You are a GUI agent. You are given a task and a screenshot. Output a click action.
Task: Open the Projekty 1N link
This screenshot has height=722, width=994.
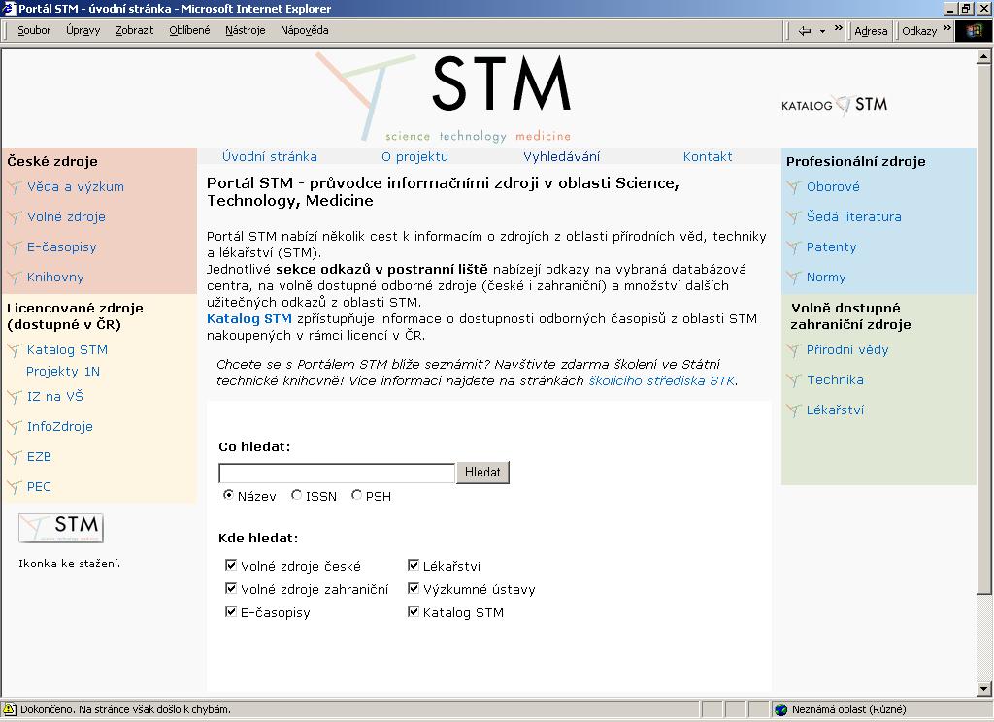63,372
